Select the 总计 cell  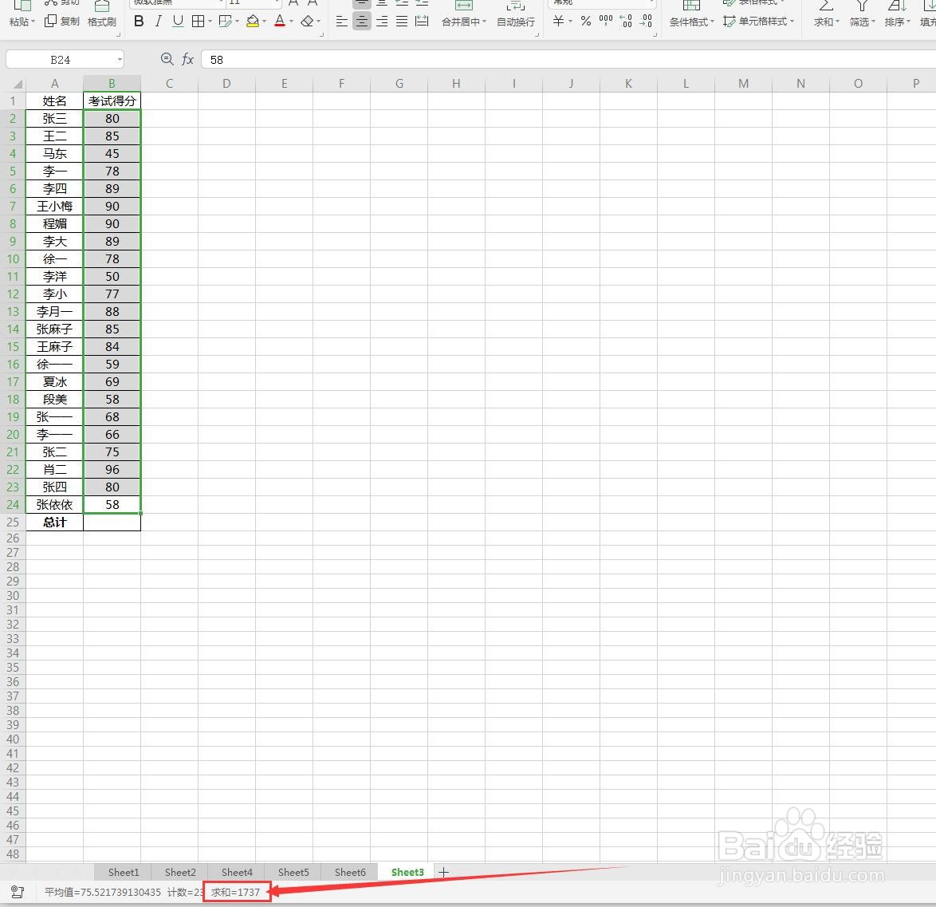pyautogui.click(x=54, y=523)
